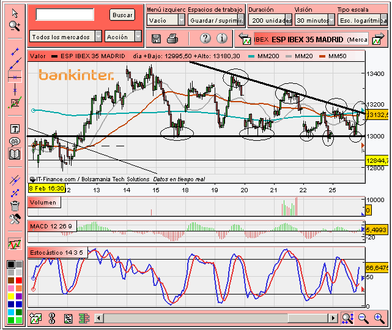Click the MACD value label 5,4993
This screenshot has width=392, height=330.
376,230
